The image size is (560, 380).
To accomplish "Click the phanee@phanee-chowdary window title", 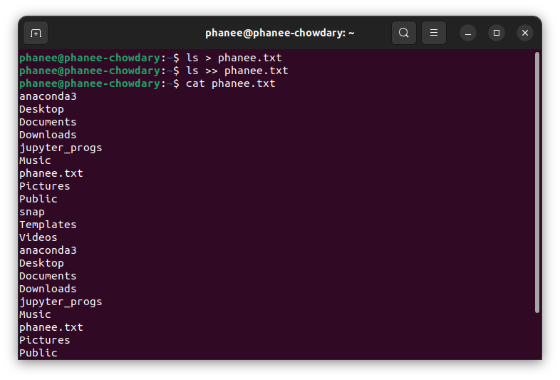I will (x=279, y=33).
